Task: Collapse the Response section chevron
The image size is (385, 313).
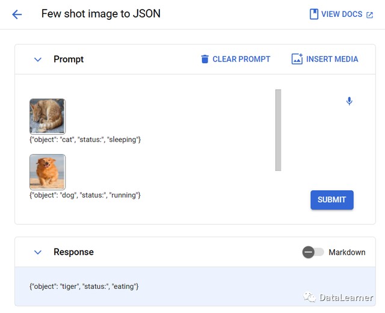Action: point(38,252)
